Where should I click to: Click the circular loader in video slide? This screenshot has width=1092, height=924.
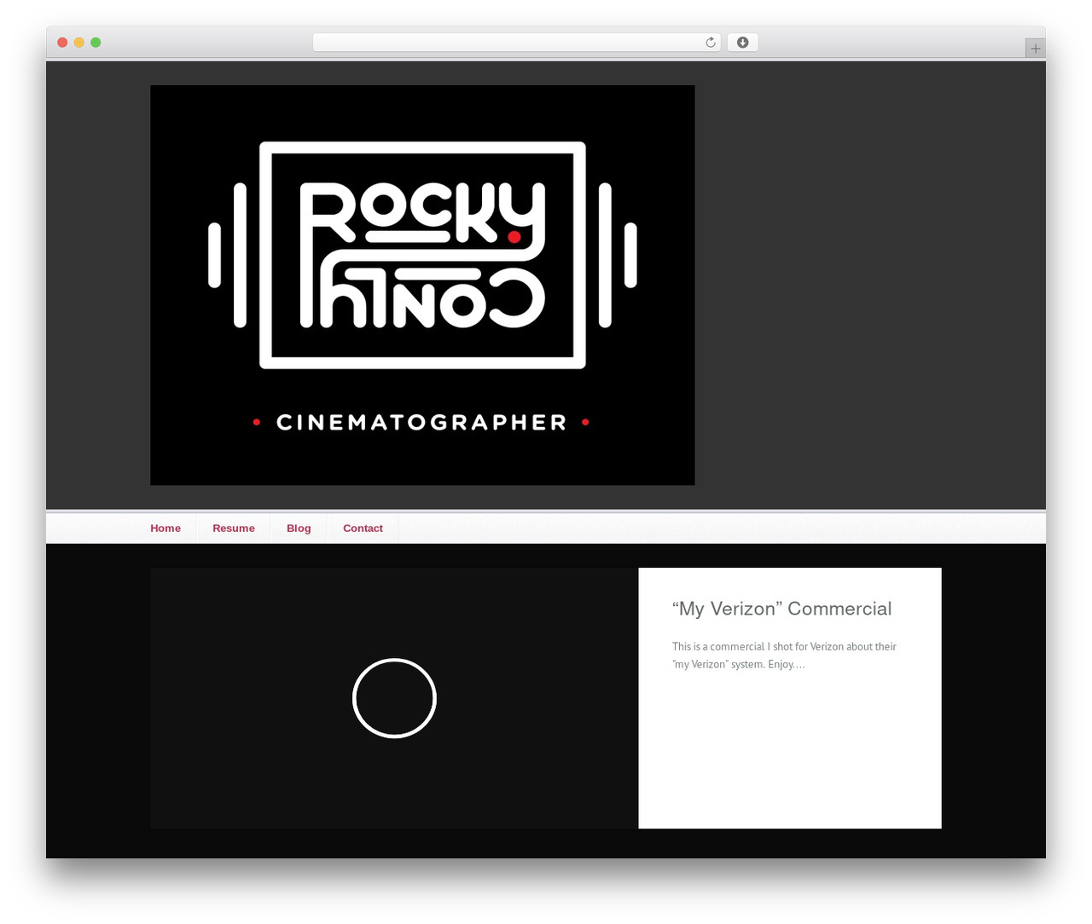(394, 698)
